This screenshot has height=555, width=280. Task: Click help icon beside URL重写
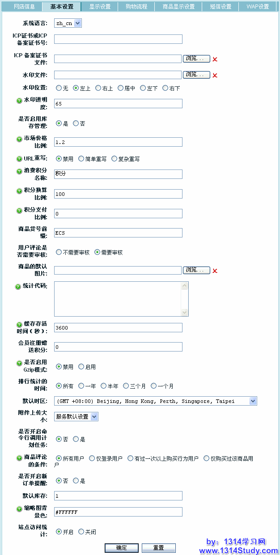coord(19,159)
